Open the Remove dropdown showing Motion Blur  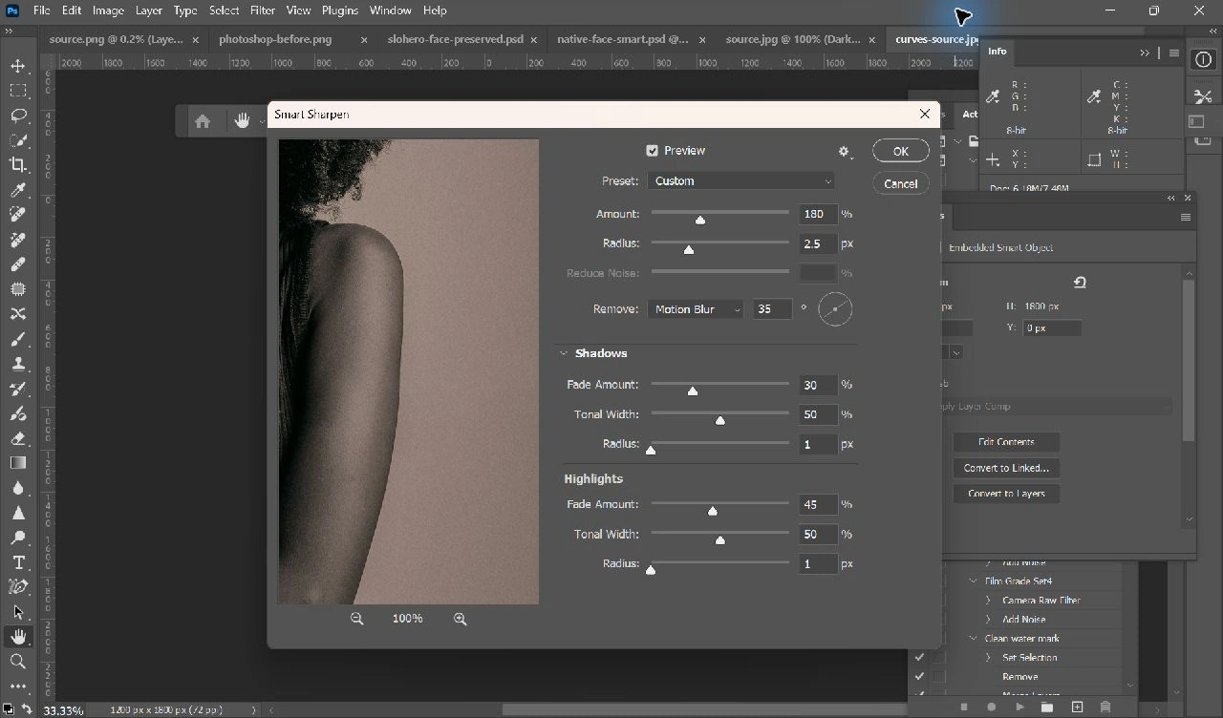point(696,309)
